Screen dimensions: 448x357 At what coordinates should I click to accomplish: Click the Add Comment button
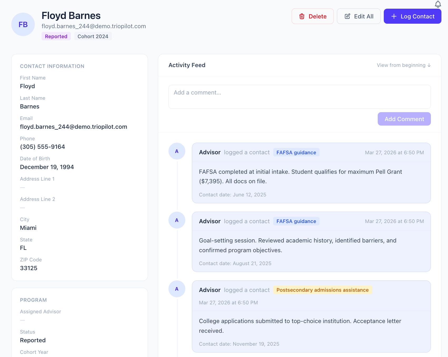coord(404,119)
